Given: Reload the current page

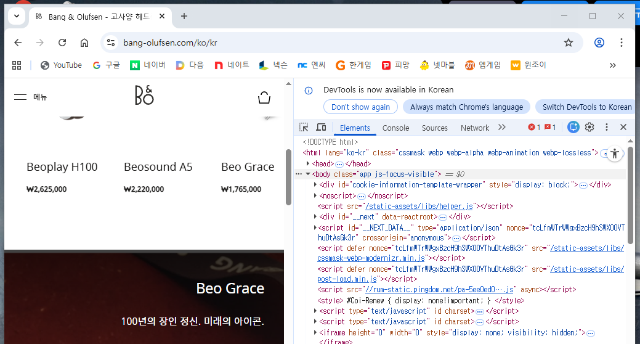Looking at the screenshot, I should pyautogui.click(x=62, y=43).
